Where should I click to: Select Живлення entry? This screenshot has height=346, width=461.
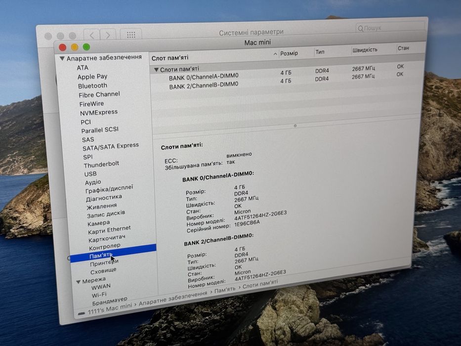pyautogui.click(x=102, y=206)
